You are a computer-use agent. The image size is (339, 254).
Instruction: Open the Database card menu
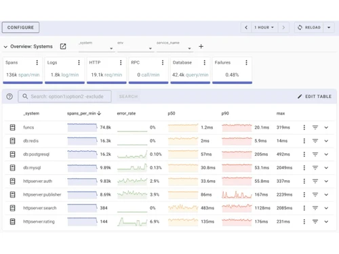pyautogui.click(x=205, y=62)
